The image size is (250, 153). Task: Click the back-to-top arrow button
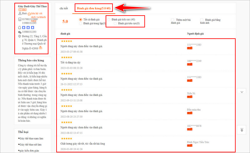[242, 130]
